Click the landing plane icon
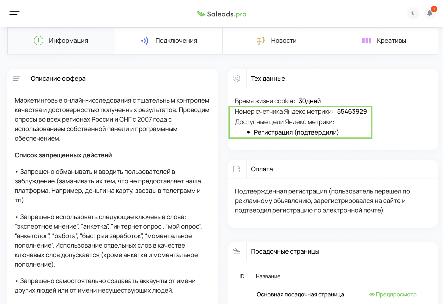The height and width of the screenshot is (304, 443). tap(237, 251)
